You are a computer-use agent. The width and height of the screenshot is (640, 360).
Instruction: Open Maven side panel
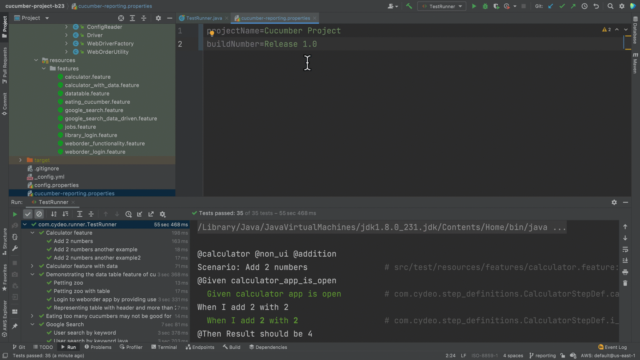635,63
